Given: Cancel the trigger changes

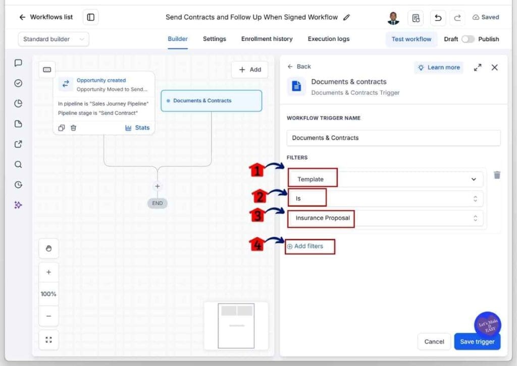Looking at the screenshot, I should point(434,342).
